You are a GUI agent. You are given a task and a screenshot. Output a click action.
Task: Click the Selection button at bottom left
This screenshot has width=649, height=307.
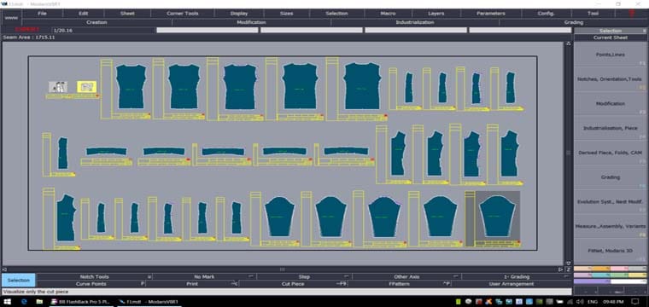pyautogui.click(x=19, y=281)
